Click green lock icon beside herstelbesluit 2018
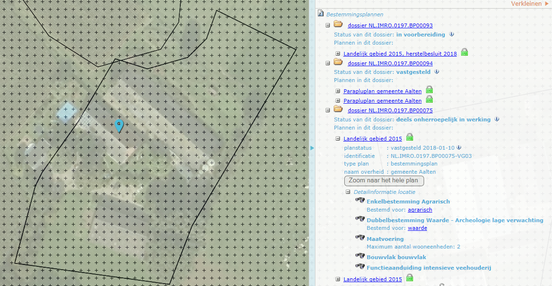 (x=464, y=52)
